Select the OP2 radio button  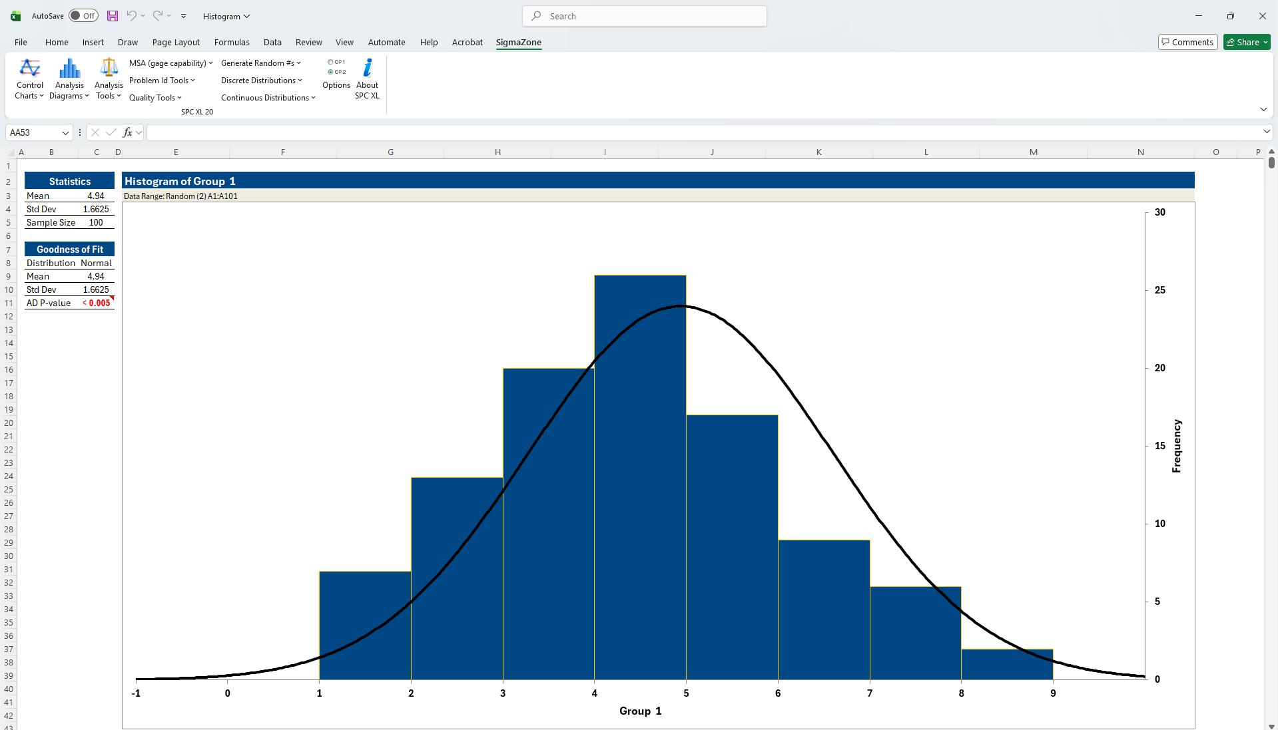[x=332, y=72]
